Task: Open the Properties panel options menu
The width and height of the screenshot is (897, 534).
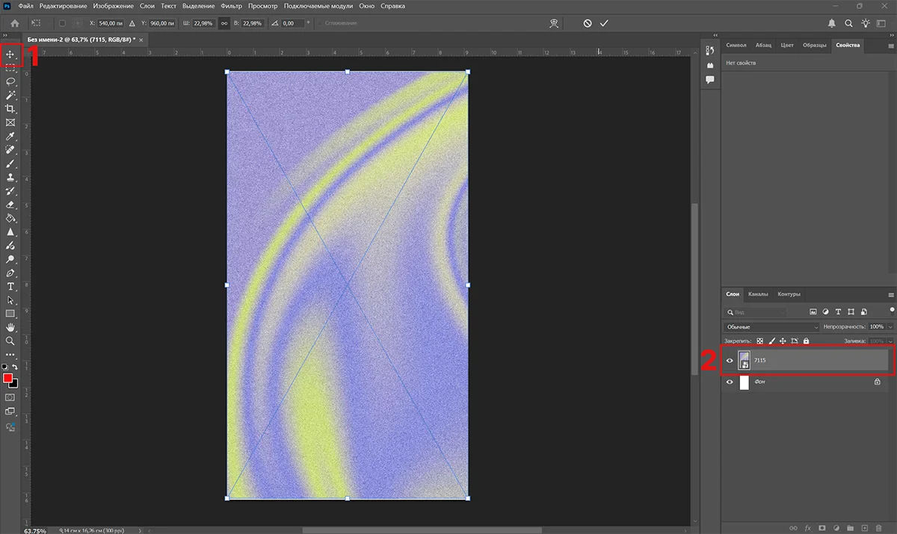Action: tap(891, 45)
